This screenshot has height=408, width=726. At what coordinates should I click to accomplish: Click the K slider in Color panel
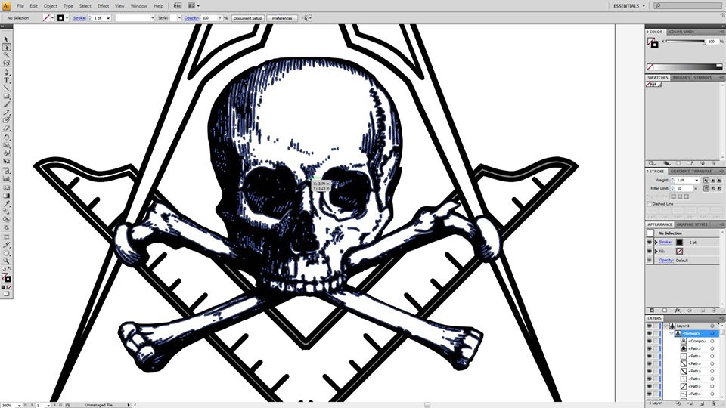click(685, 42)
